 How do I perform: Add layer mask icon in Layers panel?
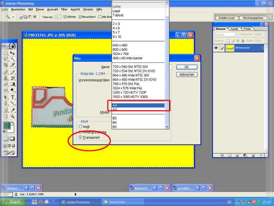pos(229,155)
